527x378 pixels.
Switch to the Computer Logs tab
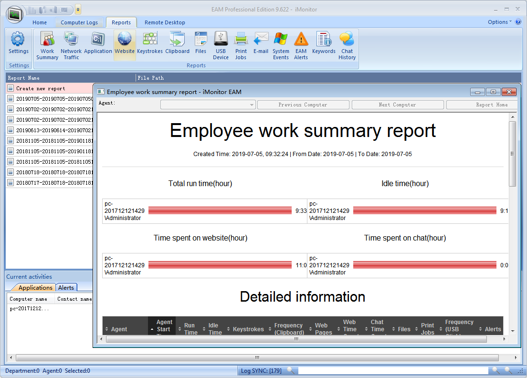pyautogui.click(x=79, y=22)
